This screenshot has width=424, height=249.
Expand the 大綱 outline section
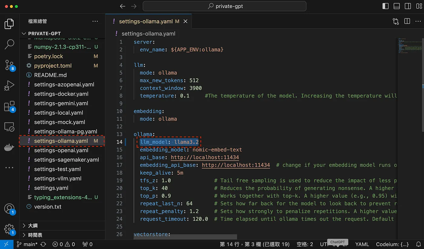click(x=62, y=225)
